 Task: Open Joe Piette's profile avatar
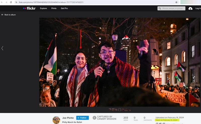pos(56,120)
